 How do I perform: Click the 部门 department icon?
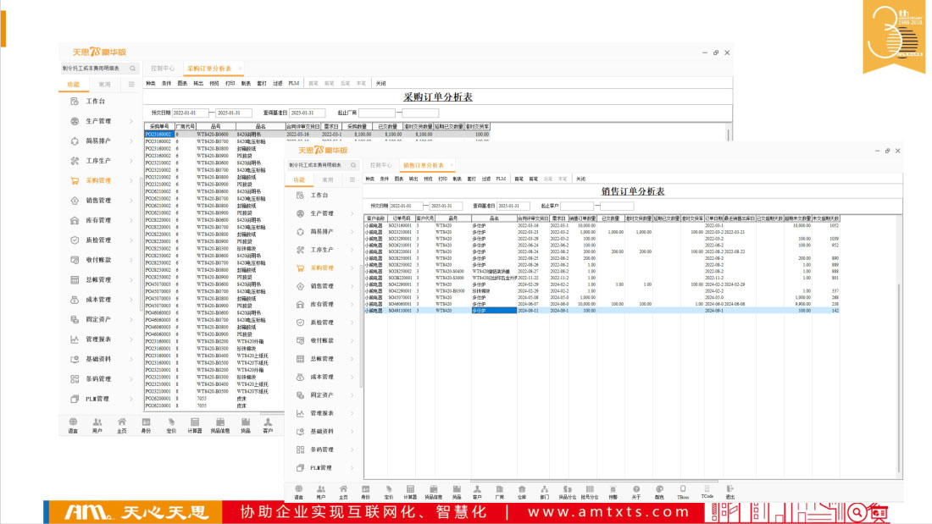(x=544, y=492)
